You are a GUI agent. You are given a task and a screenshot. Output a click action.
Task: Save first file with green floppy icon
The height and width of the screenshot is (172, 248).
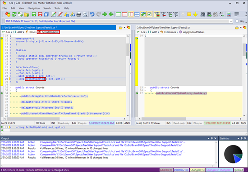pos(34,14)
